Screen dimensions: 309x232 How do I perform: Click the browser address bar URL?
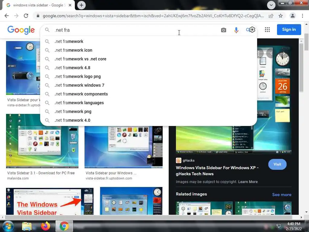[153, 16]
